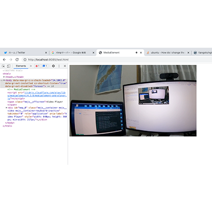Collapse the body element node
Image resolution: width=212 pixels, height=212 pixels.
click(x=4, y=80)
